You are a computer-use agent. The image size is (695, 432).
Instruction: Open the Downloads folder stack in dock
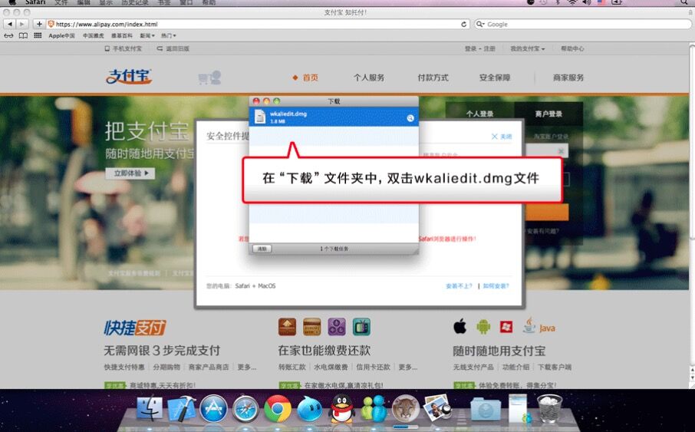point(486,409)
